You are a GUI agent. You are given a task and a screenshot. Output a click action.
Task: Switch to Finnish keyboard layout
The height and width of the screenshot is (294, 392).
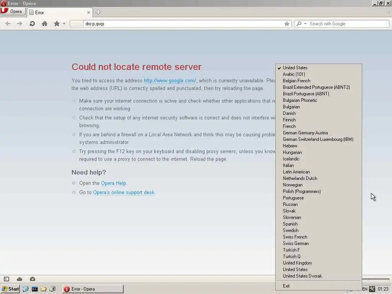coord(319,120)
